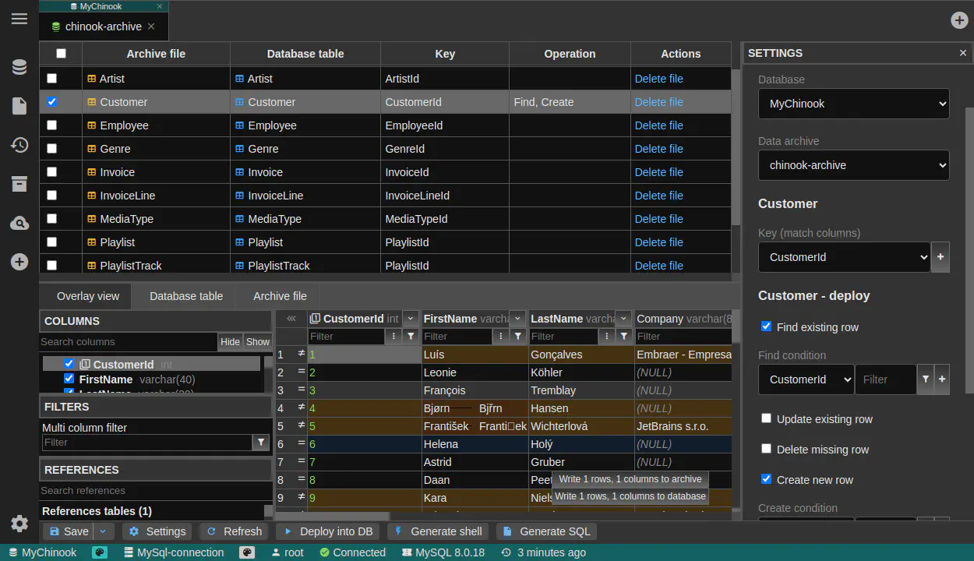The width and height of the screenshot is (974, 561).
Task: Toggle Delete missing row checkbox
Action: [766, 449]
